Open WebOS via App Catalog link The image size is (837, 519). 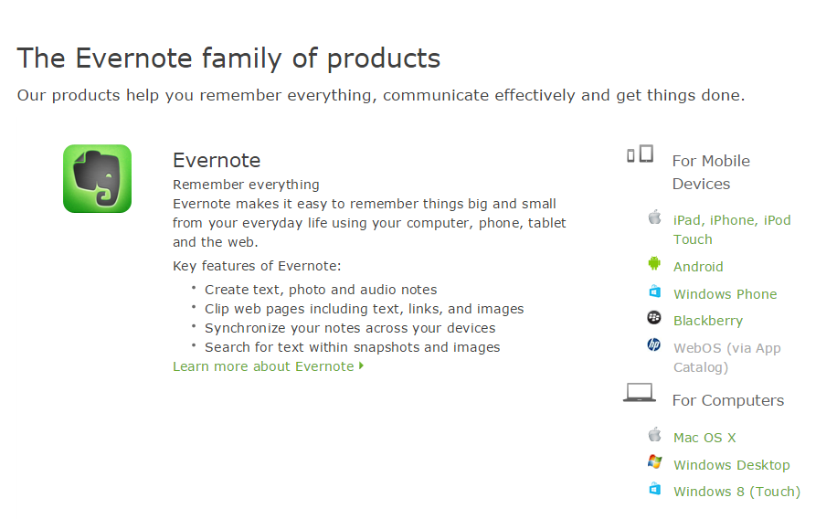(727, 357)
